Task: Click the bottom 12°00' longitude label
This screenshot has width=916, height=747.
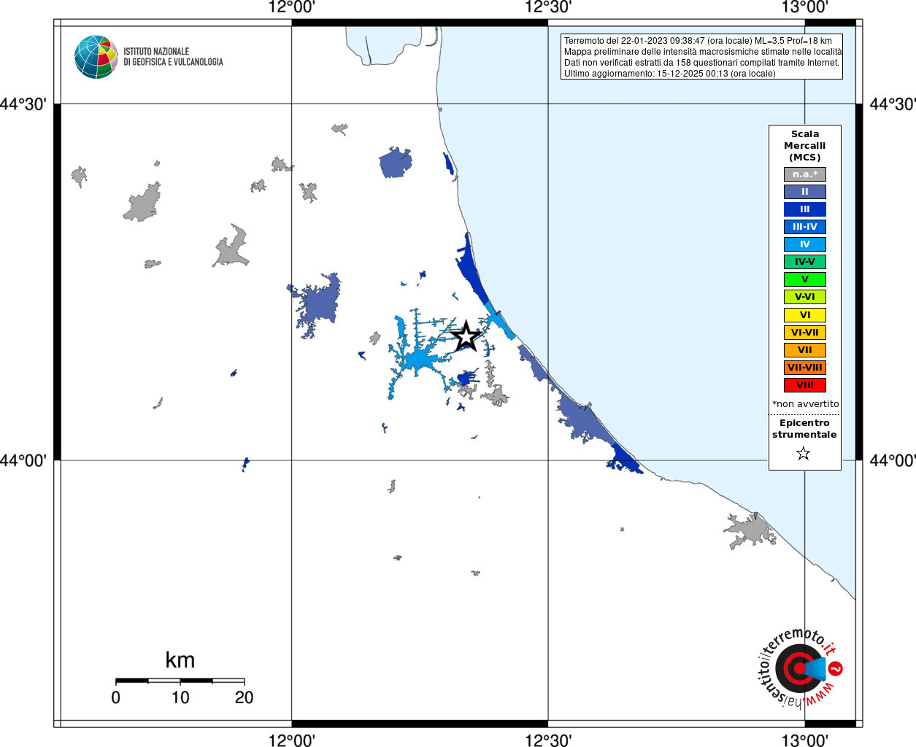Action: tap(291, 740)
